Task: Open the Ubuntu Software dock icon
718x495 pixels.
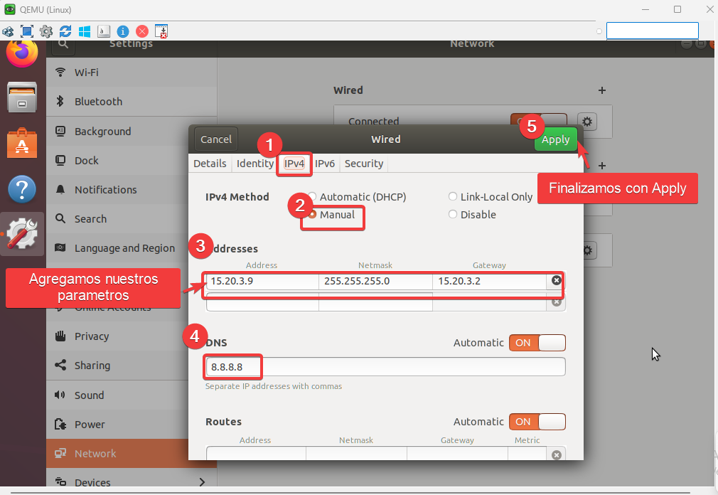Action: point(22,144)
